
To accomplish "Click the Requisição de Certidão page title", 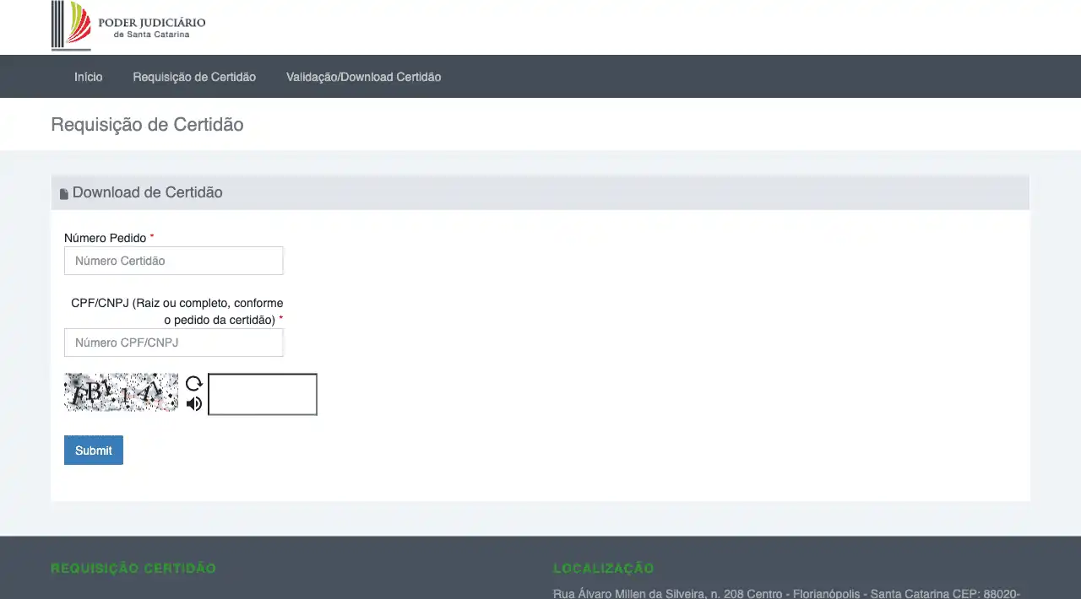I will [x=147, y=125].
